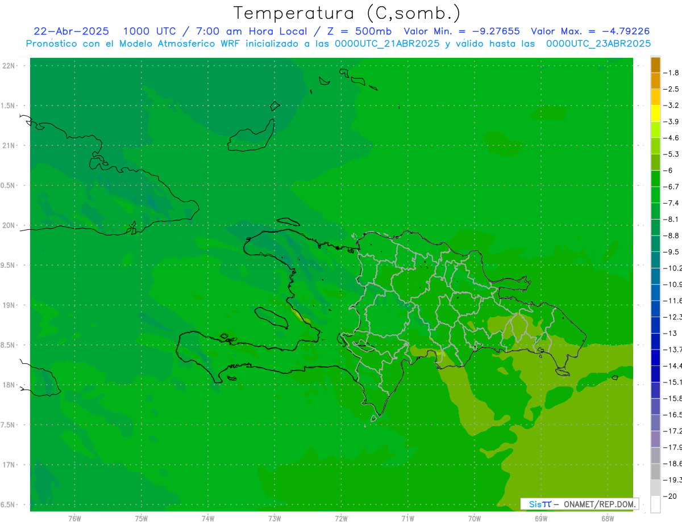Click the '-4.6' color scale value
The width and height of the screenshot is (682, 526).
pyautogui.click(x=672, y=138)
